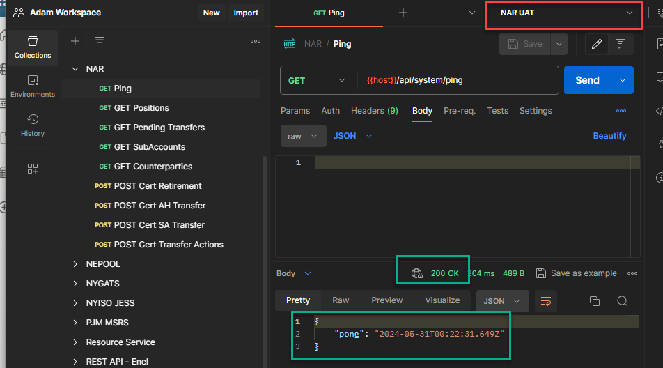Click the New button

tap(212, 13)
